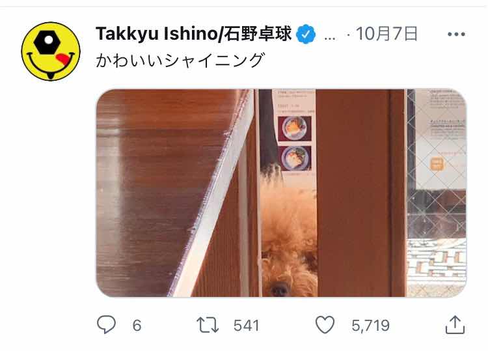
Task: Open the three-dot more options menu
Action: click(456, 34)
